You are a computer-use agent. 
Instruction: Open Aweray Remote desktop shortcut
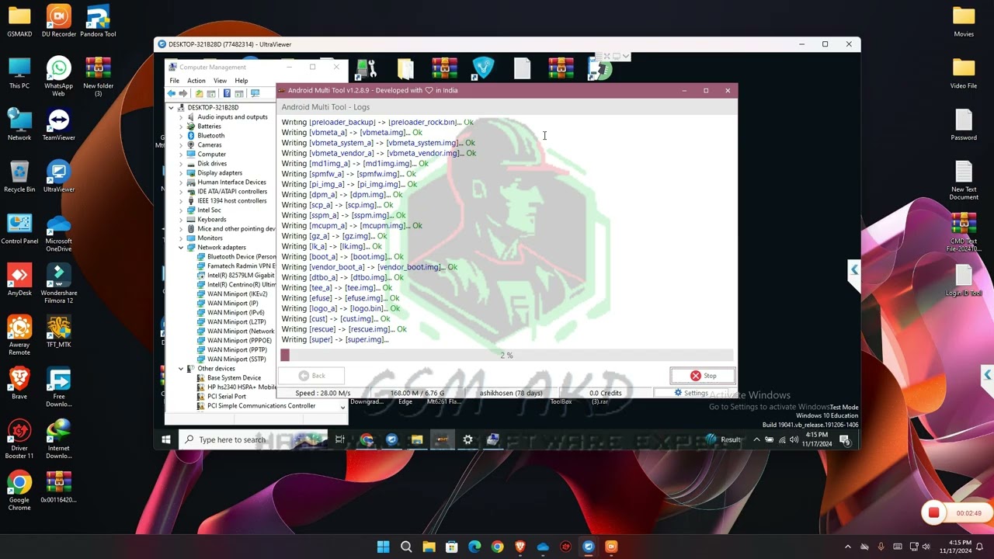coord(19,336)
